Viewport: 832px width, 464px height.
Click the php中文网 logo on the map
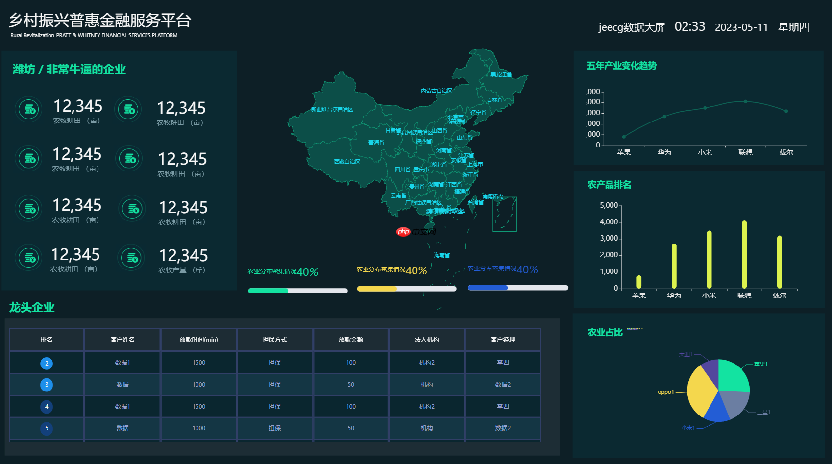tap(403, 231)
